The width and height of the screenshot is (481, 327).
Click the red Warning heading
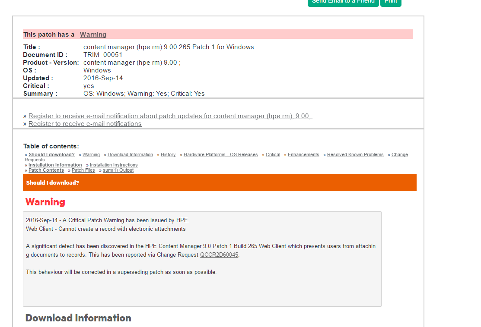pyautogui.click(x=45, y=202)
